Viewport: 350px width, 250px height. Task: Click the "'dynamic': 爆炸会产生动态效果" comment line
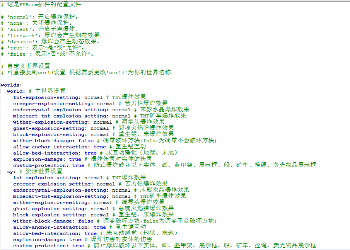[x=50, y=42]
